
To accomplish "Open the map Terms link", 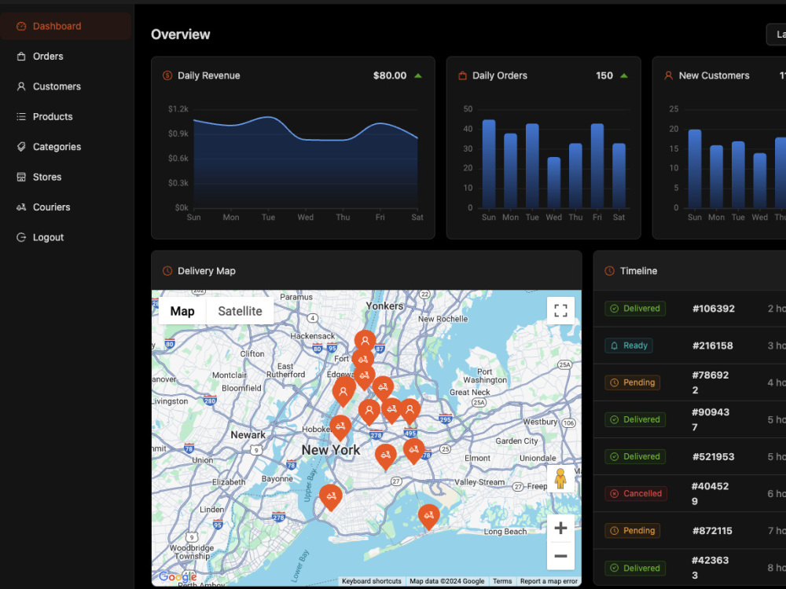I will (502, 581).
